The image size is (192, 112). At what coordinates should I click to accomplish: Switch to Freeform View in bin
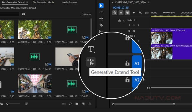[1, 104]
